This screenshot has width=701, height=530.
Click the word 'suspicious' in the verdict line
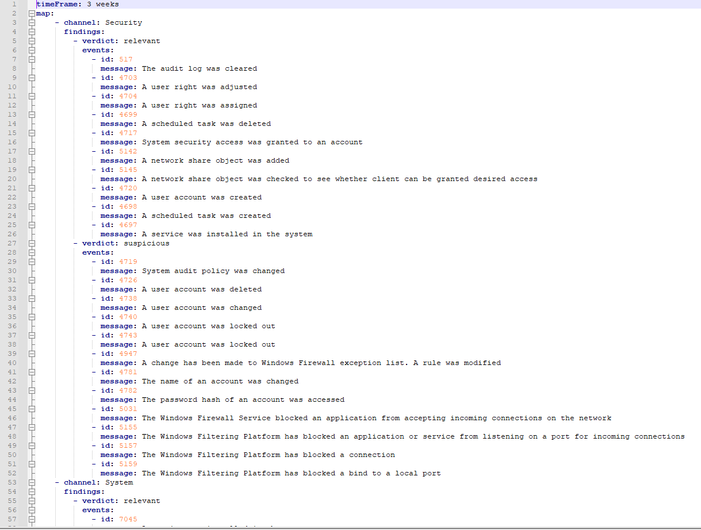146,243
